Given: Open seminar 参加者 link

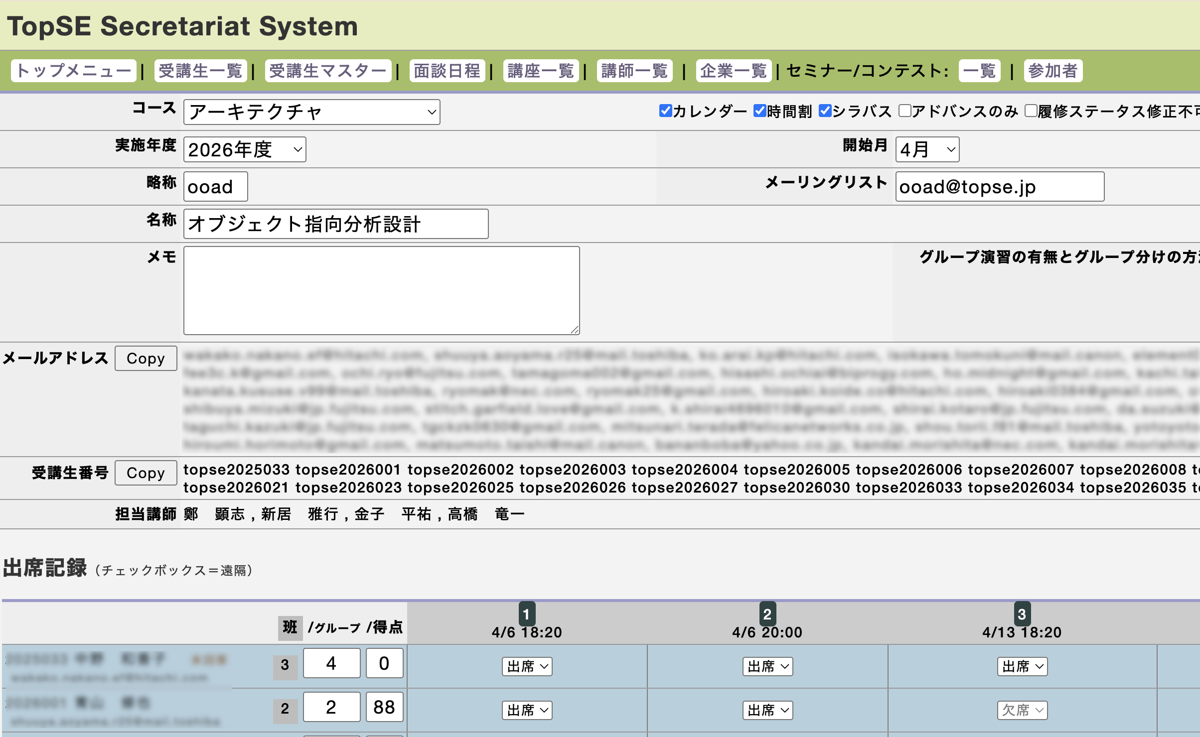Looking at the screenshot, I should (x=1053, y=71).
